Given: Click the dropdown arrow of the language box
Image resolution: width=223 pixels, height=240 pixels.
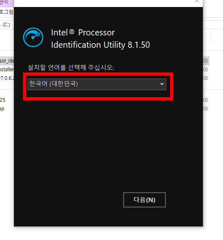Looking at the screenshot, I should click(162, 84).
